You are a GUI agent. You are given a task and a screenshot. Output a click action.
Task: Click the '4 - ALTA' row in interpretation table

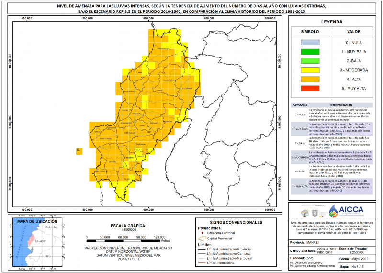pos(332,171)
